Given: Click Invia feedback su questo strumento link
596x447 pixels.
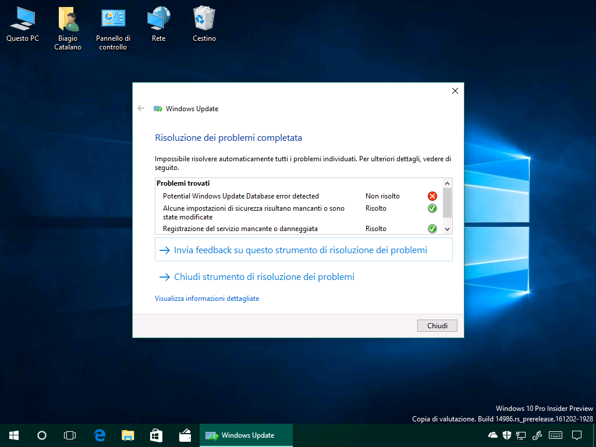Looking at the screenshot, I should tap(304, 250).
